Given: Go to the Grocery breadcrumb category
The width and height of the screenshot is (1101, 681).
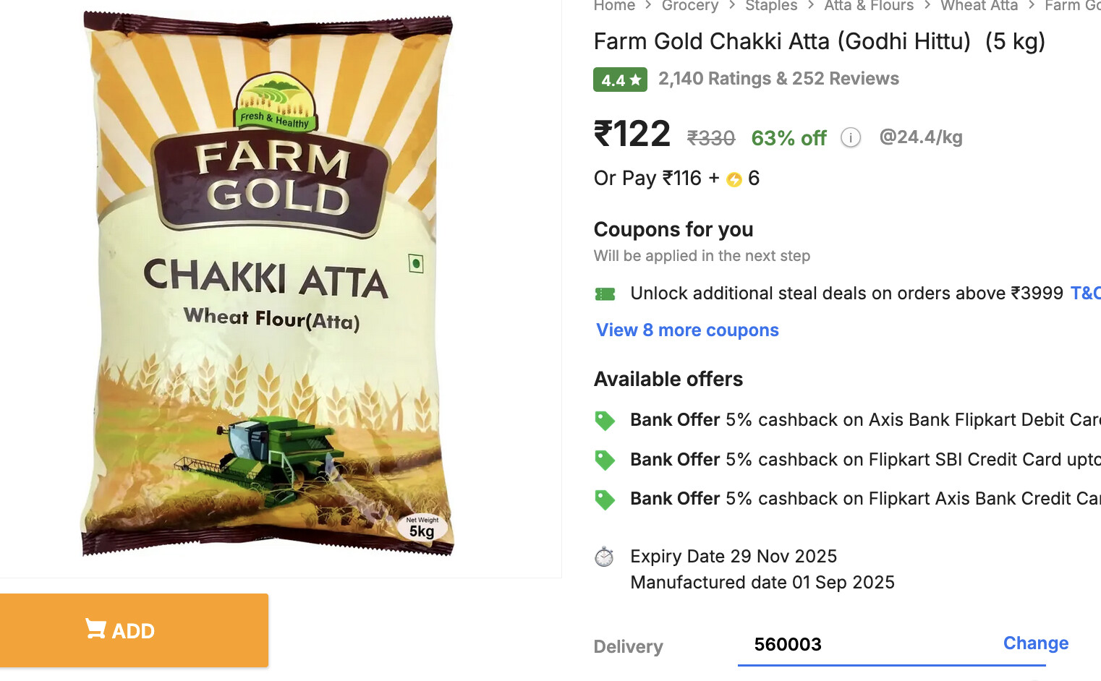Looking at the screenshot, I should point(689,6).
